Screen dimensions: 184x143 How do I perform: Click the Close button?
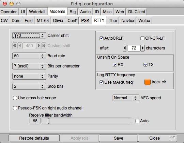click(158, 138)
